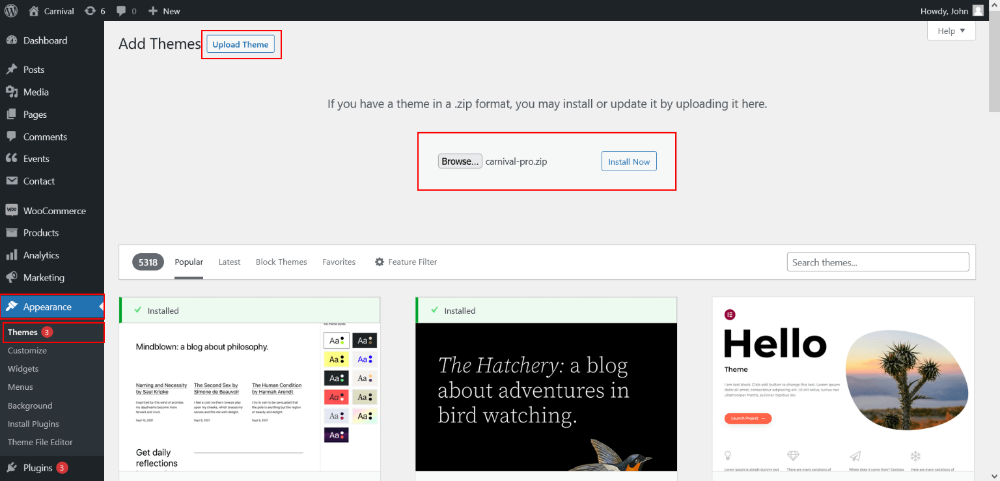The width and height of the screenshot is (1000, 481).
Task: Click the Feature Filter gear icon
Action: pyautogui.click(x=380, y=262)
